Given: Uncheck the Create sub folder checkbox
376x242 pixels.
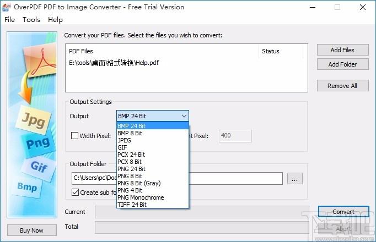Looking at the screenshot, I should (76, 193).
